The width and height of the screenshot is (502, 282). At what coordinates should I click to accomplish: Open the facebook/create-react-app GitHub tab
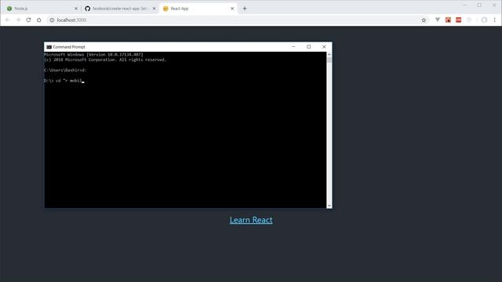(x=119, y=9)
